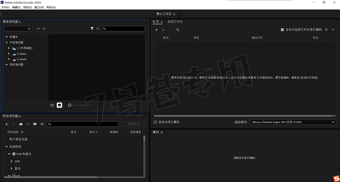Expand the 蓝光 preset folder
Viewport: 340px width, 182px height.
[x=12, y=168]
